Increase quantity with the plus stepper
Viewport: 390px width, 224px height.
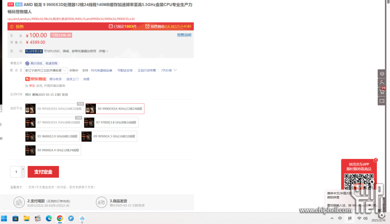tap(23, 169)
